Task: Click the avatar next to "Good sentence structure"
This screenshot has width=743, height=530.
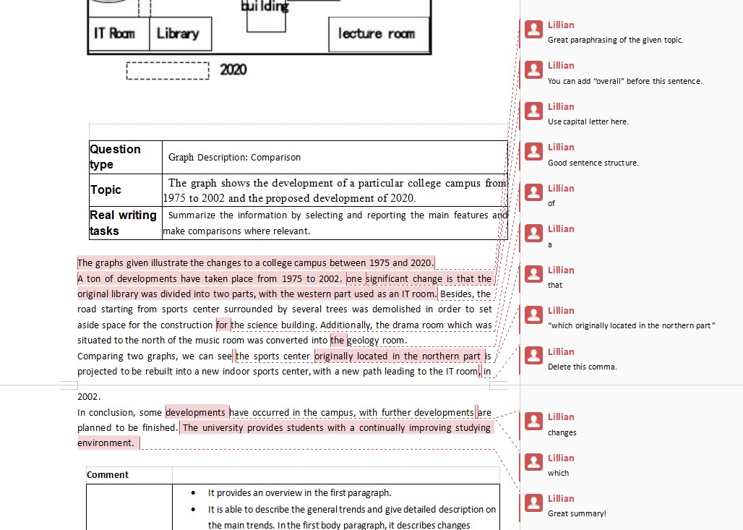Action: 533,152
